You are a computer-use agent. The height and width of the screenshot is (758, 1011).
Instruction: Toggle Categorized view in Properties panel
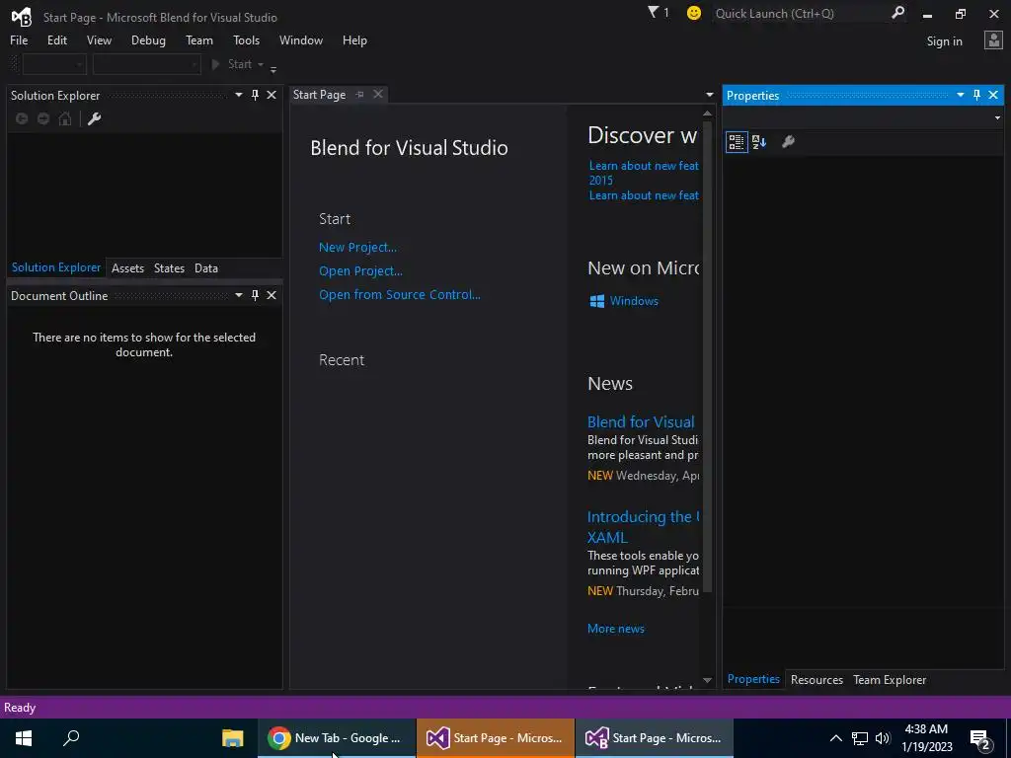pos(737,142)
